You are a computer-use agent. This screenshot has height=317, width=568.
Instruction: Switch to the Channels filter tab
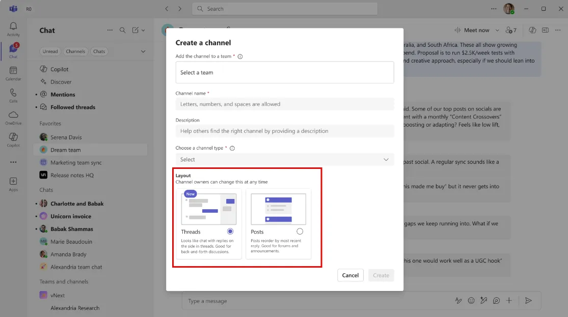(x=75, y=51)
